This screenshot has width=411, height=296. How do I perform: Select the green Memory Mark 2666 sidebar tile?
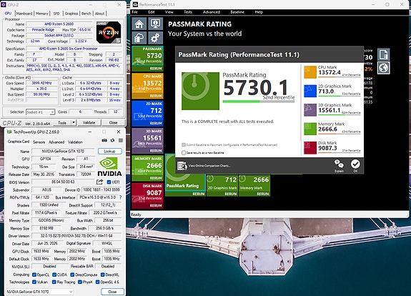click(147, 168)
